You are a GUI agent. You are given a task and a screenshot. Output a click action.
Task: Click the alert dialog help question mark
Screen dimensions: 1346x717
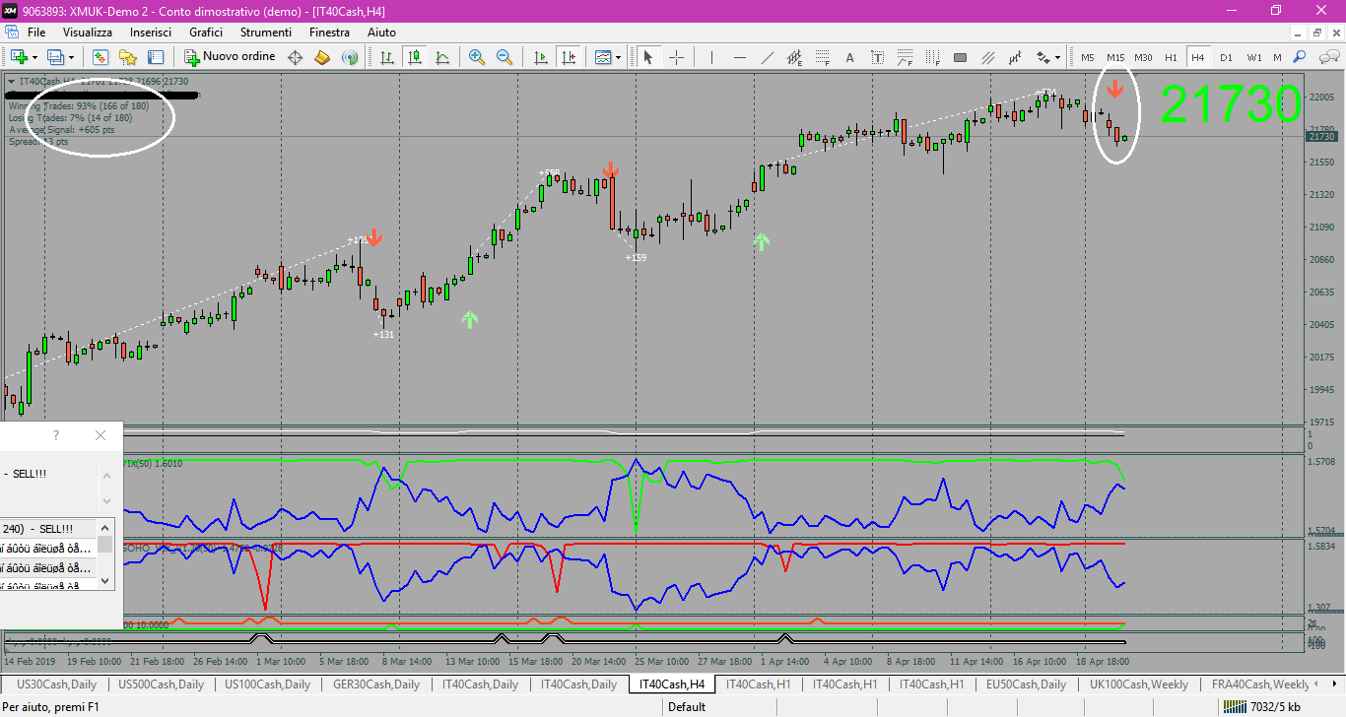tap(56, 435)
